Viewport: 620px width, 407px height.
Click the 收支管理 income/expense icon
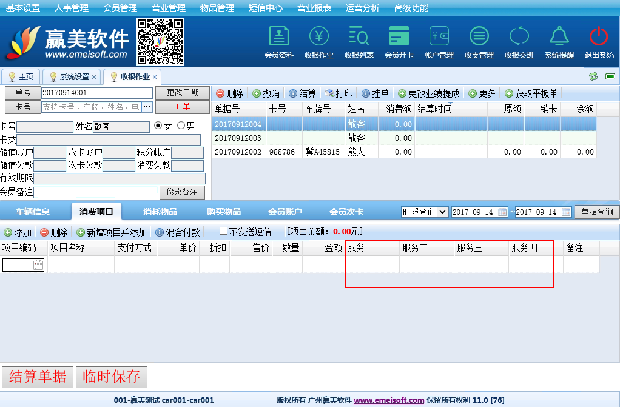pos(479,37)
